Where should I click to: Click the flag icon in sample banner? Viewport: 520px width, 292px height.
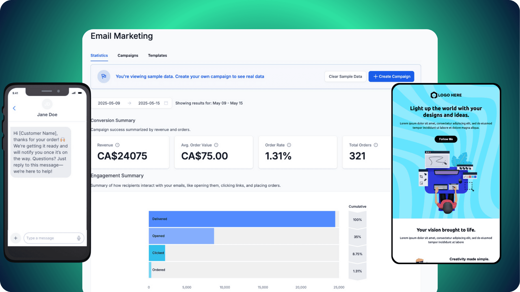104,77
